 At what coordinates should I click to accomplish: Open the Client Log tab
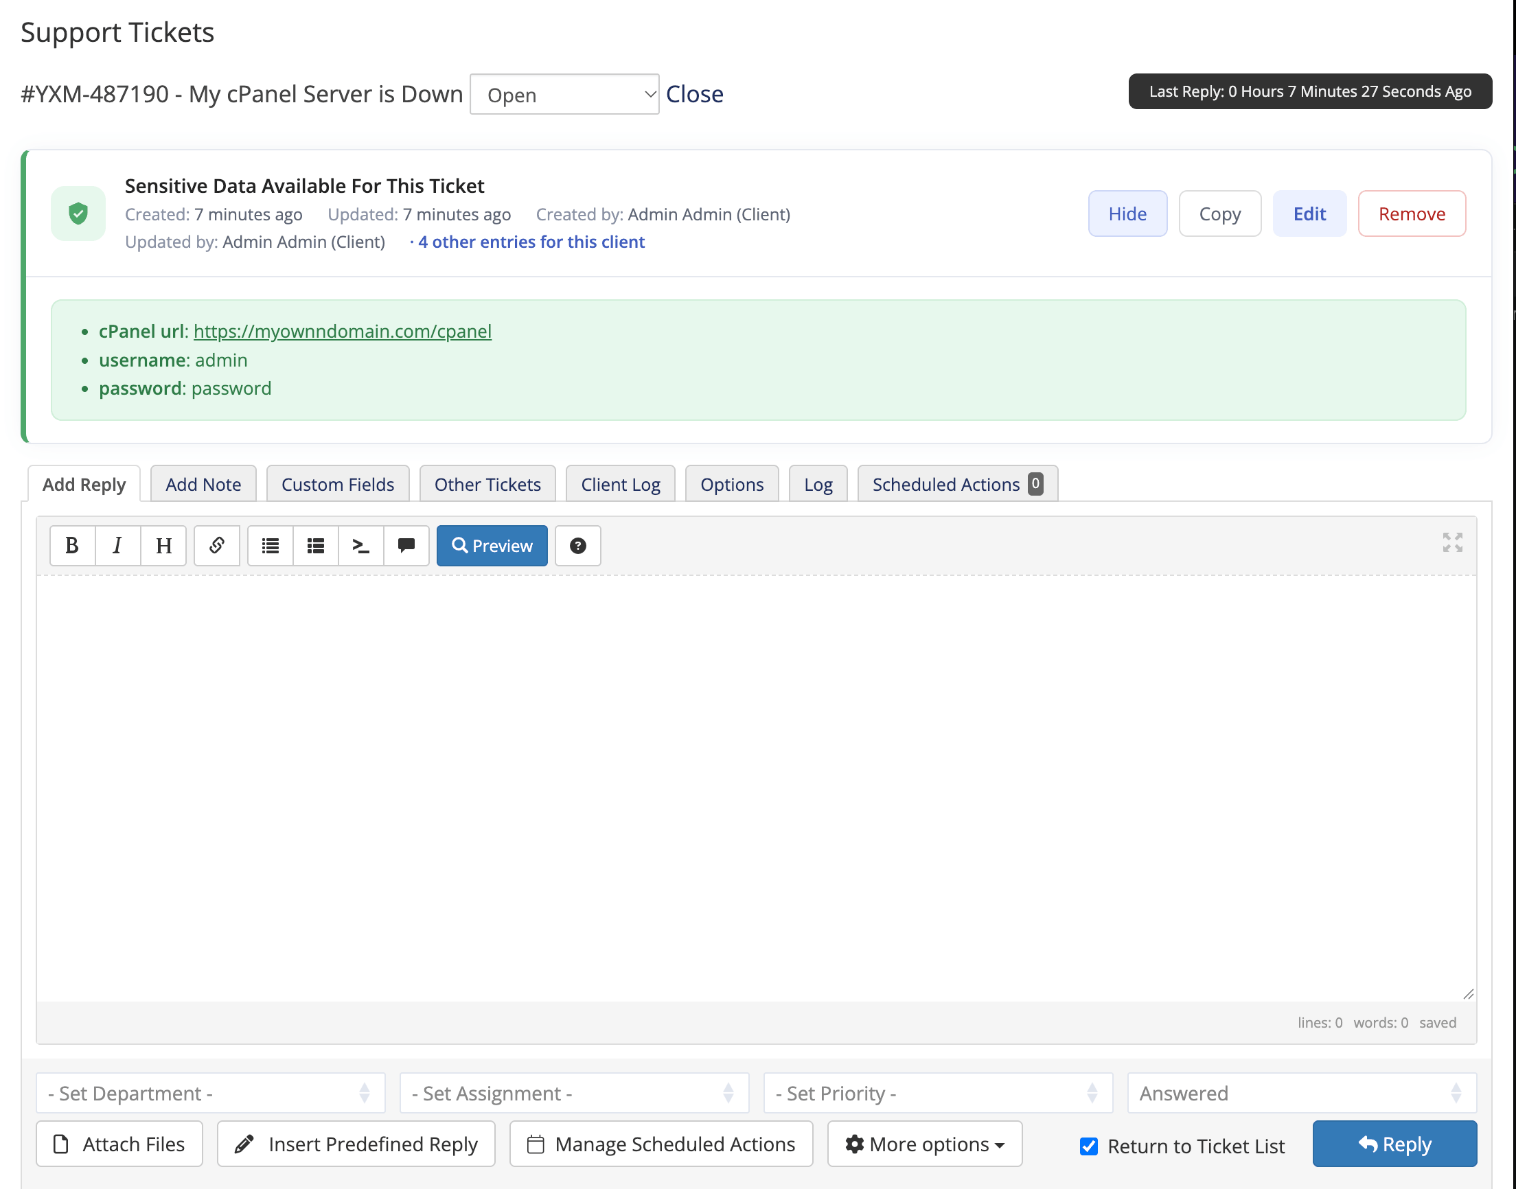point(620,484)
